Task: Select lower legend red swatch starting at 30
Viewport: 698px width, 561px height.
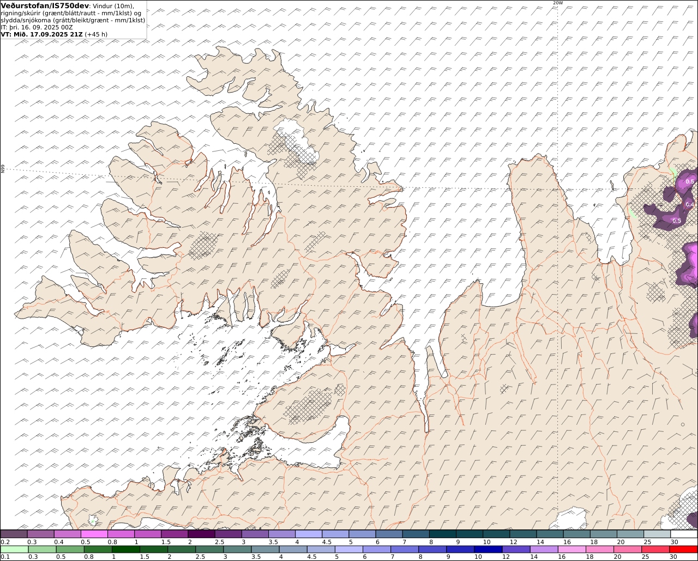Action: (683, 549)
